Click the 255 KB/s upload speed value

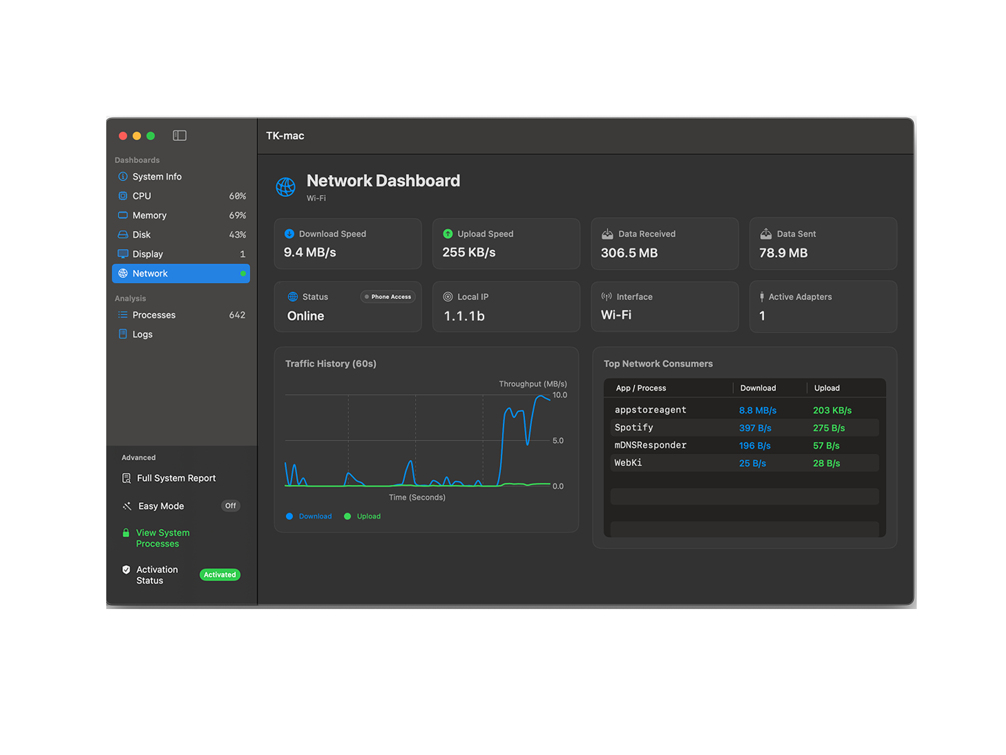coord(469,252)
